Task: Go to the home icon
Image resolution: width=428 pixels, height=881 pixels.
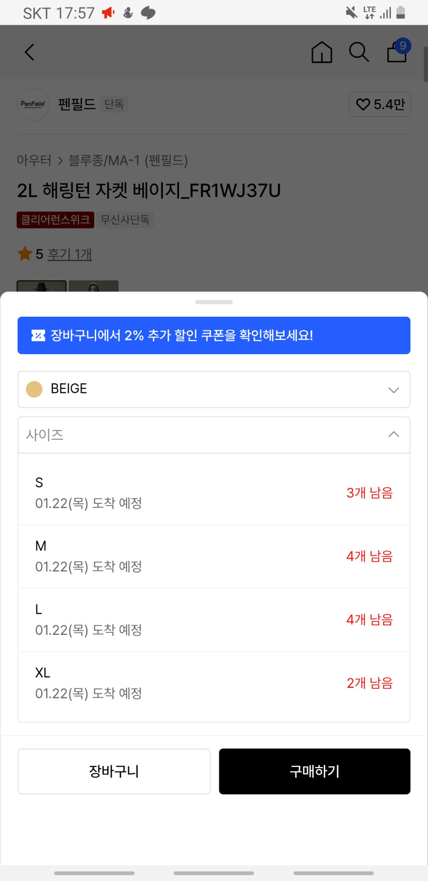Action: click(x=322, y=52)
